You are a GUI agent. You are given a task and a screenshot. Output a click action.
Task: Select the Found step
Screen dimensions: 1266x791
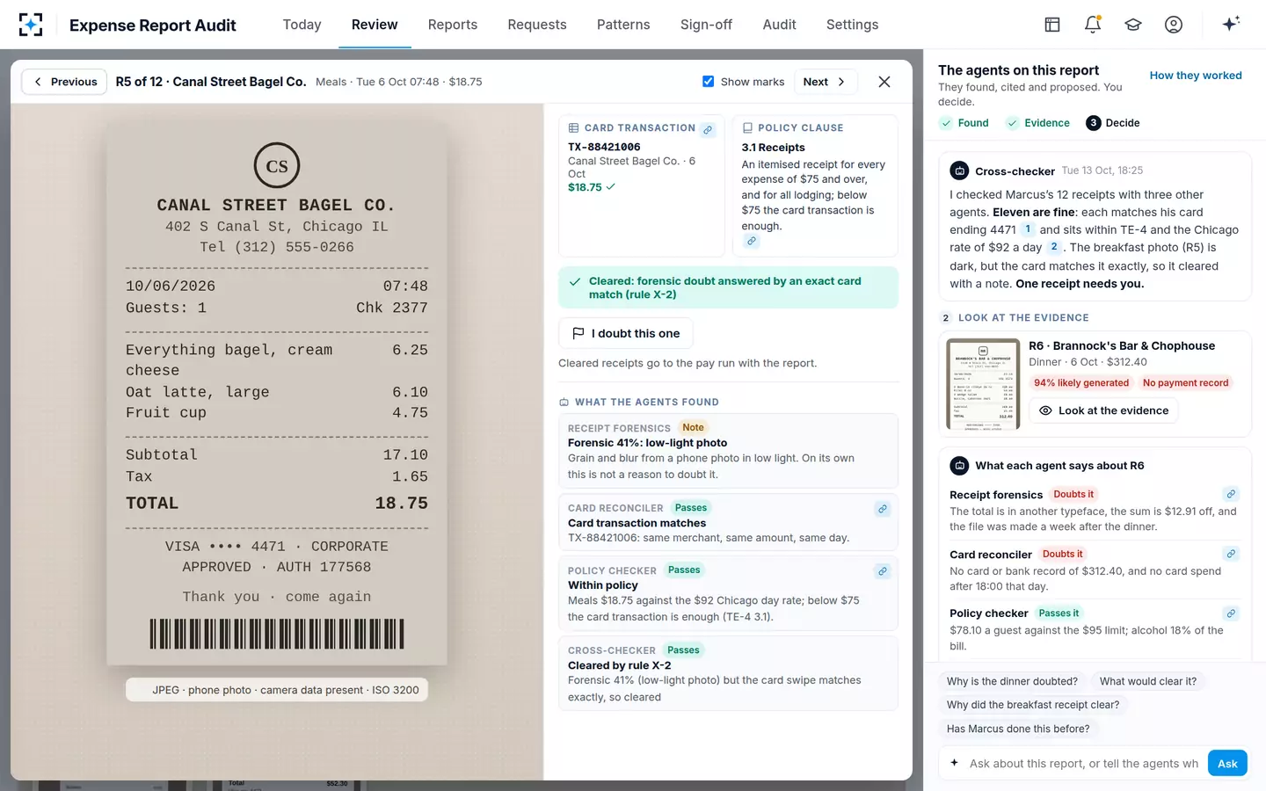tap(964, 123)
